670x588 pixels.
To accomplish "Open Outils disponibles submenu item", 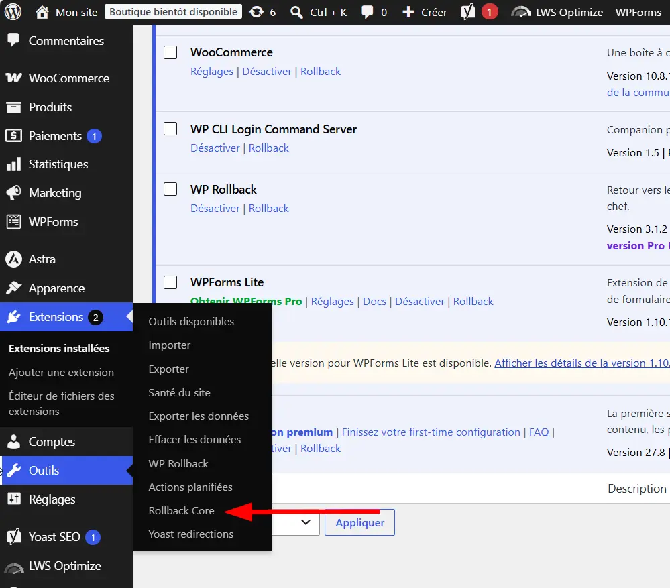I will pyautogui.click(x=191, y=321).
